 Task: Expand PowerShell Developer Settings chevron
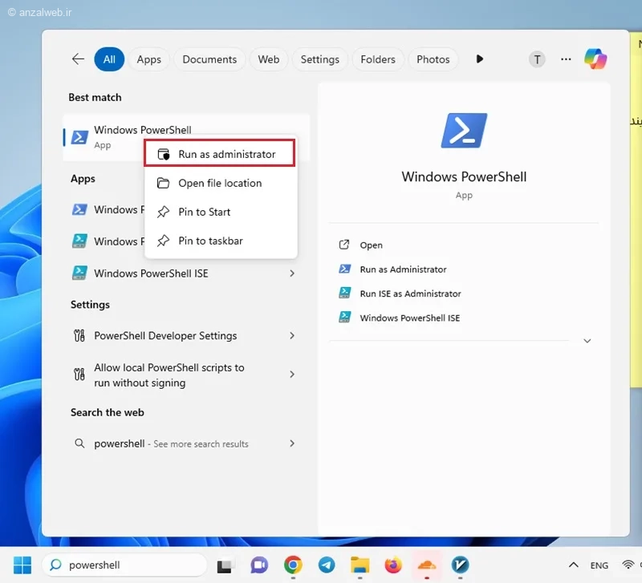pos(292,336)
